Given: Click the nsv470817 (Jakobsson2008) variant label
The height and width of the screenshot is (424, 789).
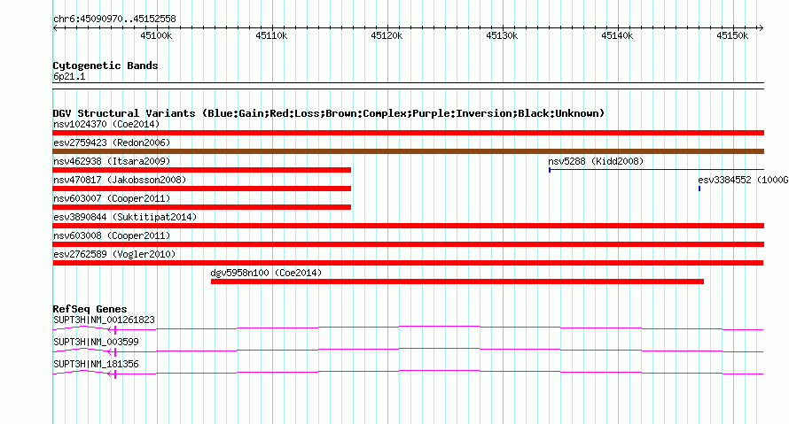Looking at the screenshot, I should coord(120,180).
